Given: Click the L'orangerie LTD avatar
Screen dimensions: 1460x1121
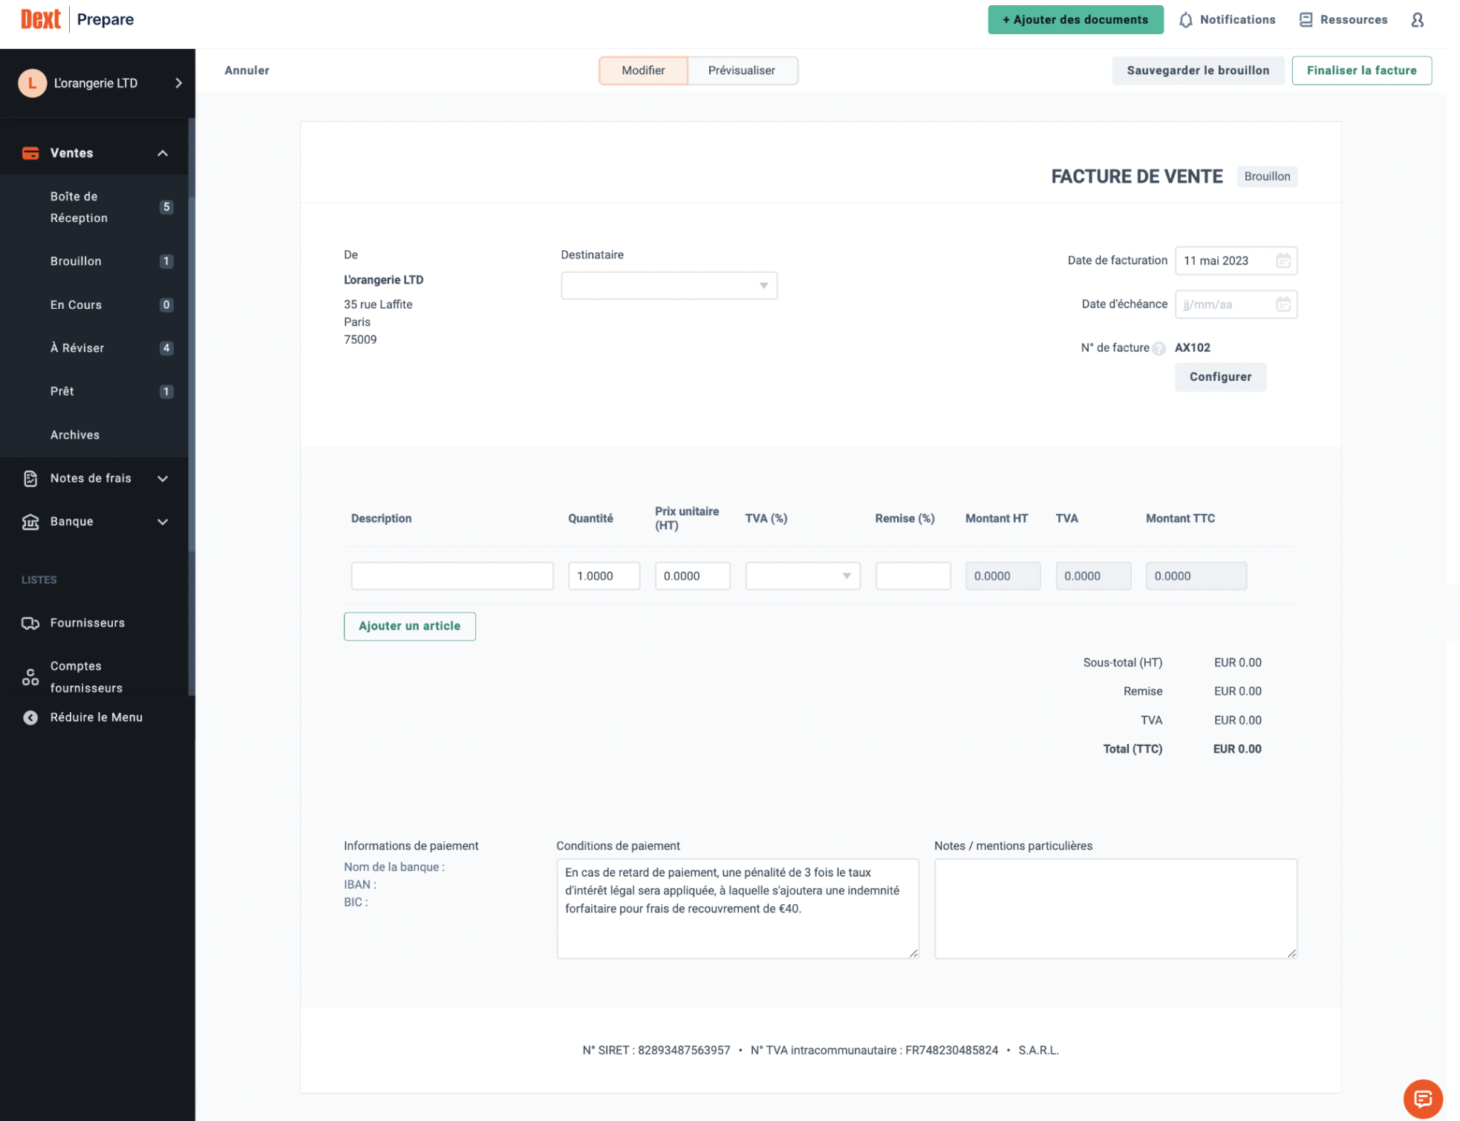Looking at the screenshot, I should (32, 83).
